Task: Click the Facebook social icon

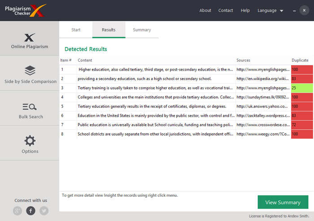Action: click(31, 211)
